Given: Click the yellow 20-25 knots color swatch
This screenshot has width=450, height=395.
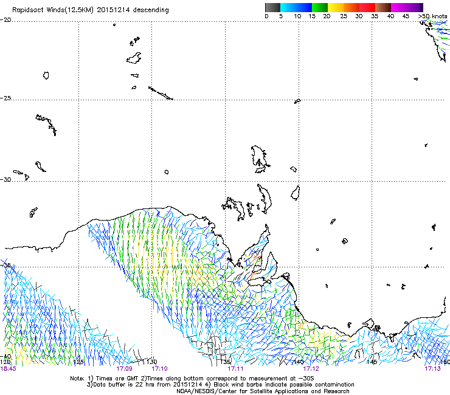Looking at the screenshot, I should pos(336,7).
